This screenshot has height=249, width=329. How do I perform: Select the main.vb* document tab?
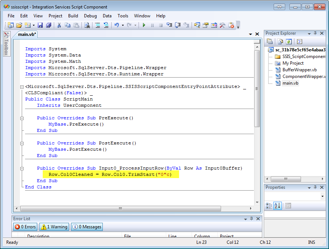27,34
